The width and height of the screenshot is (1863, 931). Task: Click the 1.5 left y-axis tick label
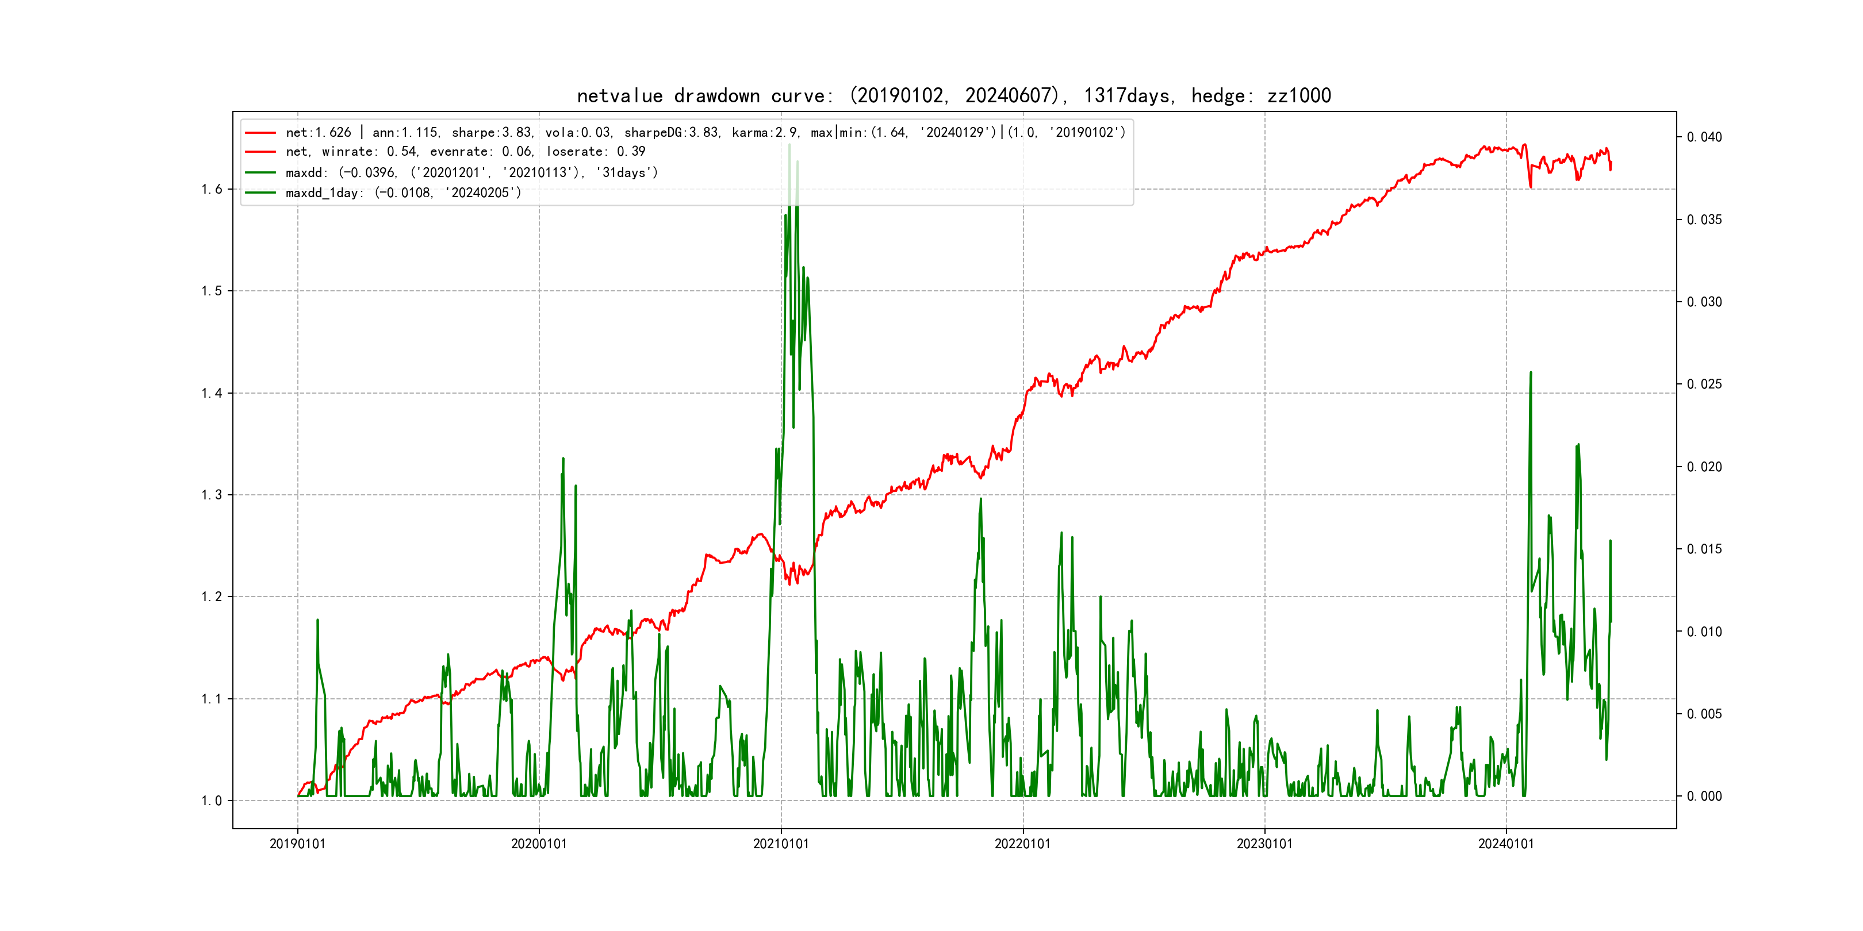coord(212,291)
